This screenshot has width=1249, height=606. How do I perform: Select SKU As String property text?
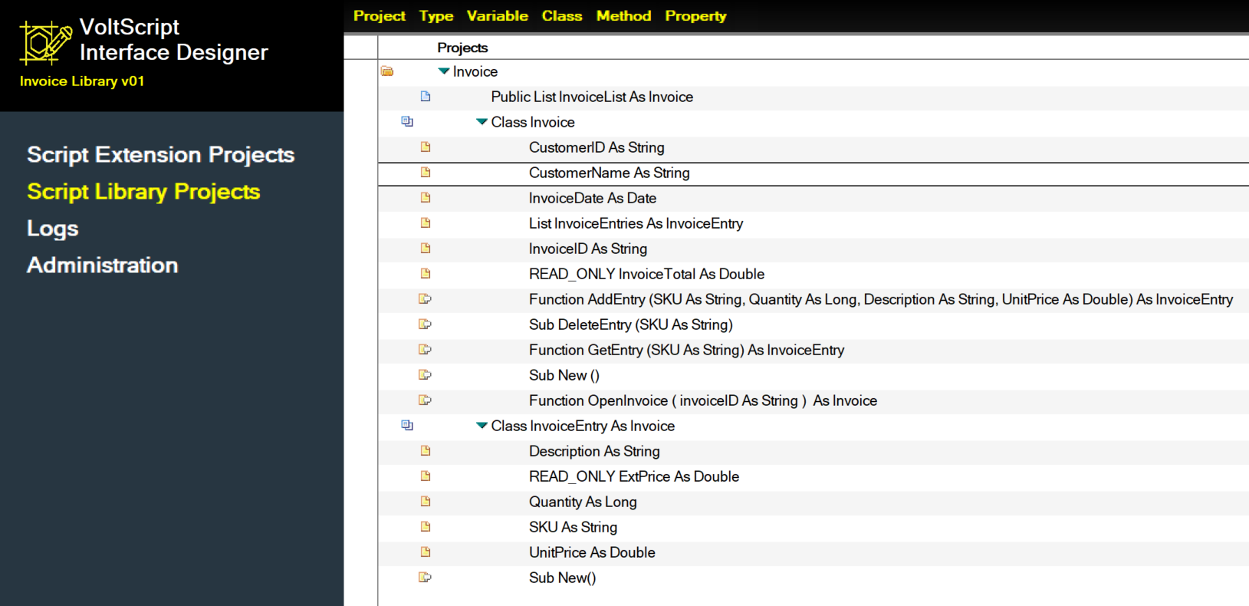(573, 527)
